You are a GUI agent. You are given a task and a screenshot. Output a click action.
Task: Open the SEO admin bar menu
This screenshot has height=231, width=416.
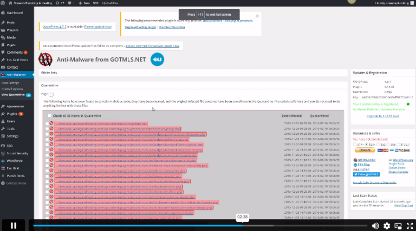pos(95,3)
